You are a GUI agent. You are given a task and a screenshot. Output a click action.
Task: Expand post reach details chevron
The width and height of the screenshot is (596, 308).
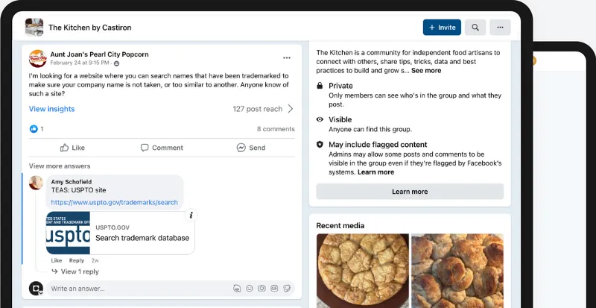click(x=290, y=109)
